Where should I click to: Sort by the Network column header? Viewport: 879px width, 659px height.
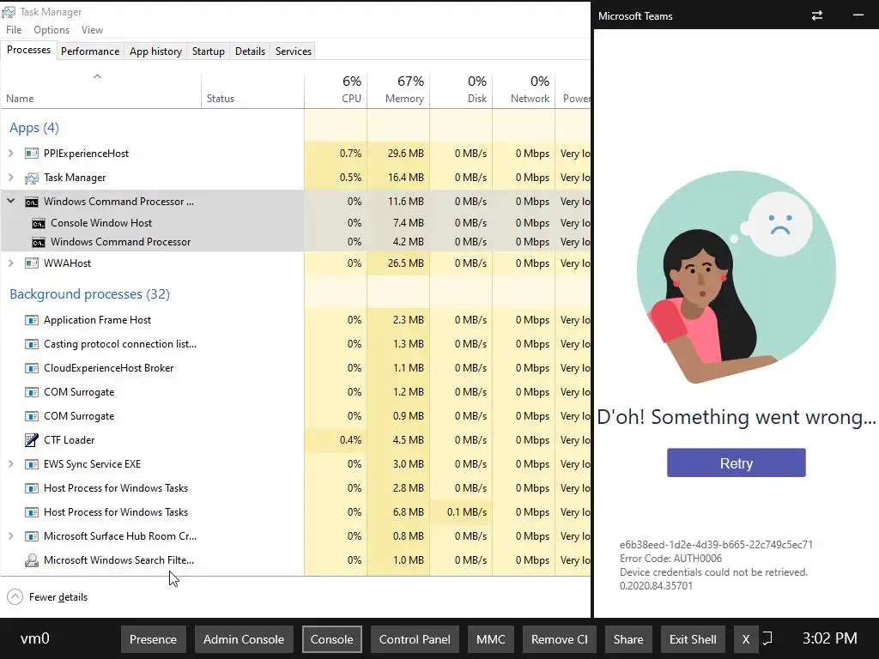pyautogui.click(x=524, y=89)
